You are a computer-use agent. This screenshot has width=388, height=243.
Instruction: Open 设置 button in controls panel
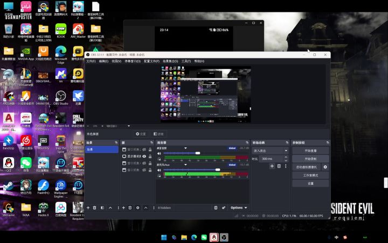(310, 184)
